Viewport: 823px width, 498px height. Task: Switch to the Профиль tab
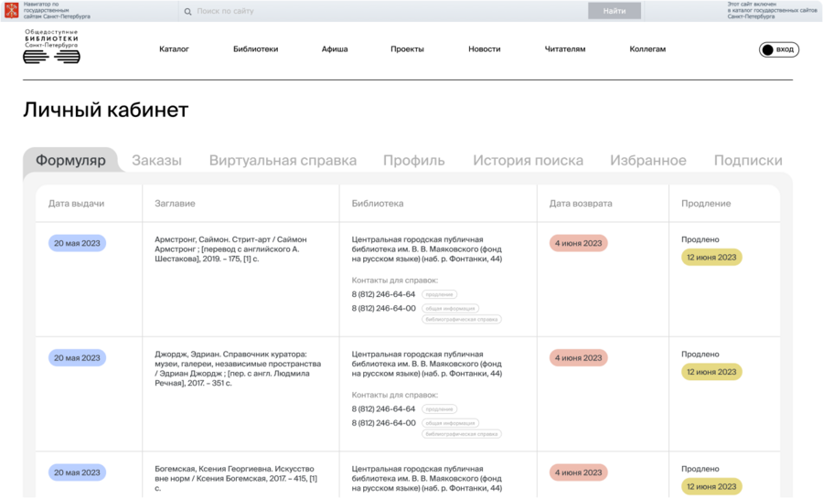tap(413, 161)
